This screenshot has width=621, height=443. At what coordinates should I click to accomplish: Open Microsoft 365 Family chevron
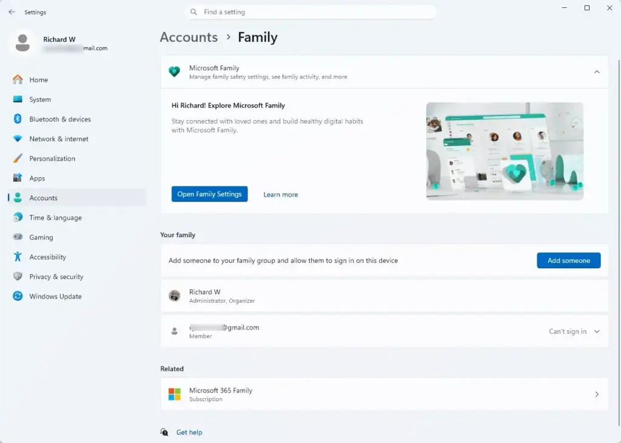tap(597, 394)
